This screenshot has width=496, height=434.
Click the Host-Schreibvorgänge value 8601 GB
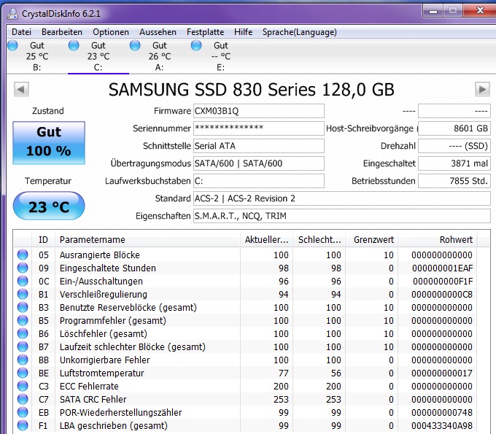pos(454,128)
